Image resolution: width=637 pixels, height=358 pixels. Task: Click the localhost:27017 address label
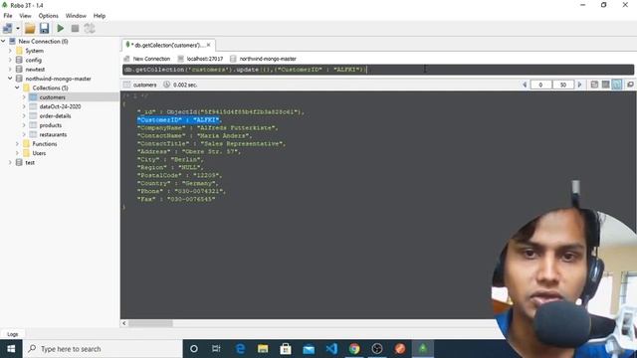(205, 59)
